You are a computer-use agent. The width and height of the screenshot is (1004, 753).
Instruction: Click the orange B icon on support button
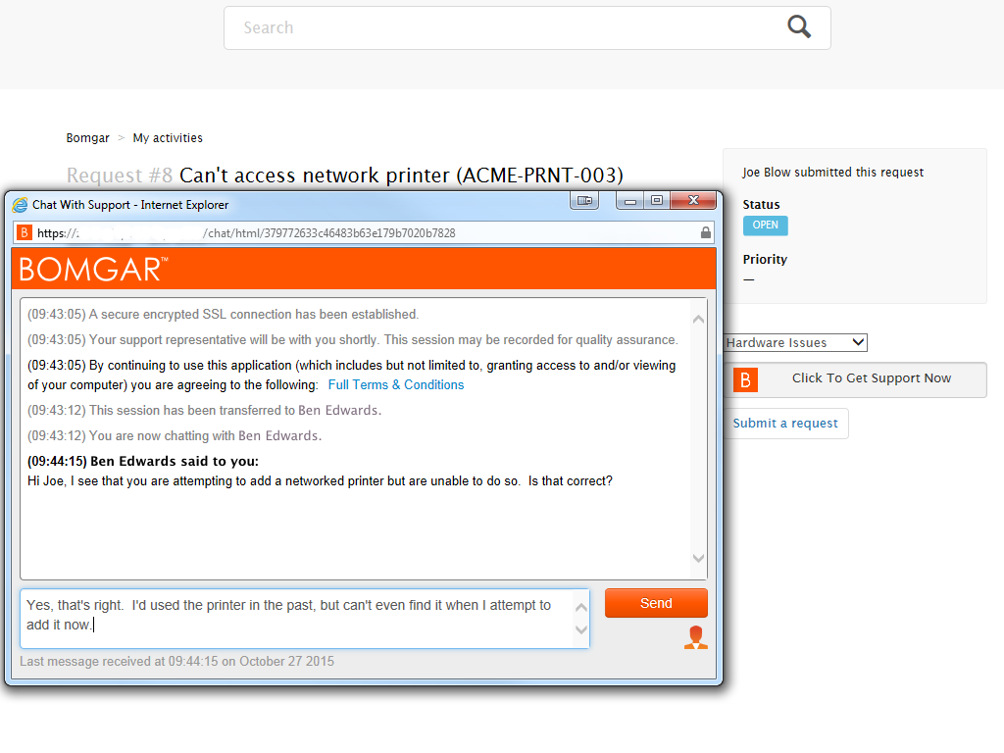745,379
